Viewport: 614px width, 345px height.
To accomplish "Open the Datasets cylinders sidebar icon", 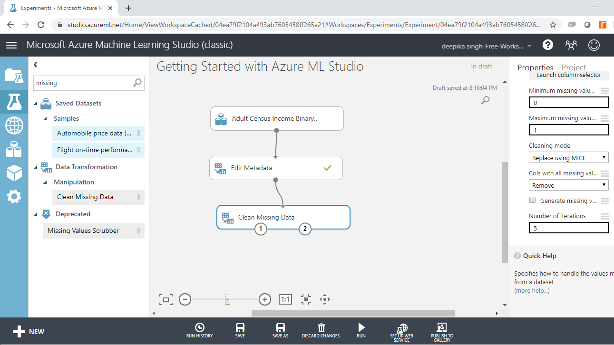I will [x=14, y=149].
